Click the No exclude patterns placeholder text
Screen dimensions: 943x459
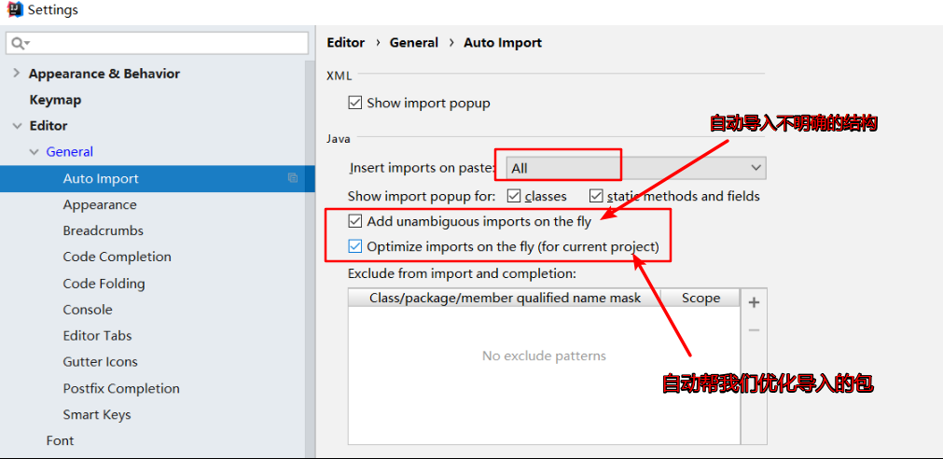click(x=545, y=355)
